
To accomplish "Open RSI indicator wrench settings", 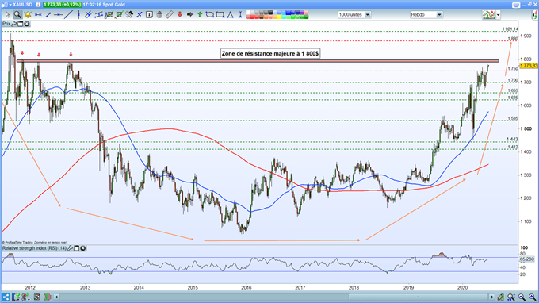I will pos(70,248).
